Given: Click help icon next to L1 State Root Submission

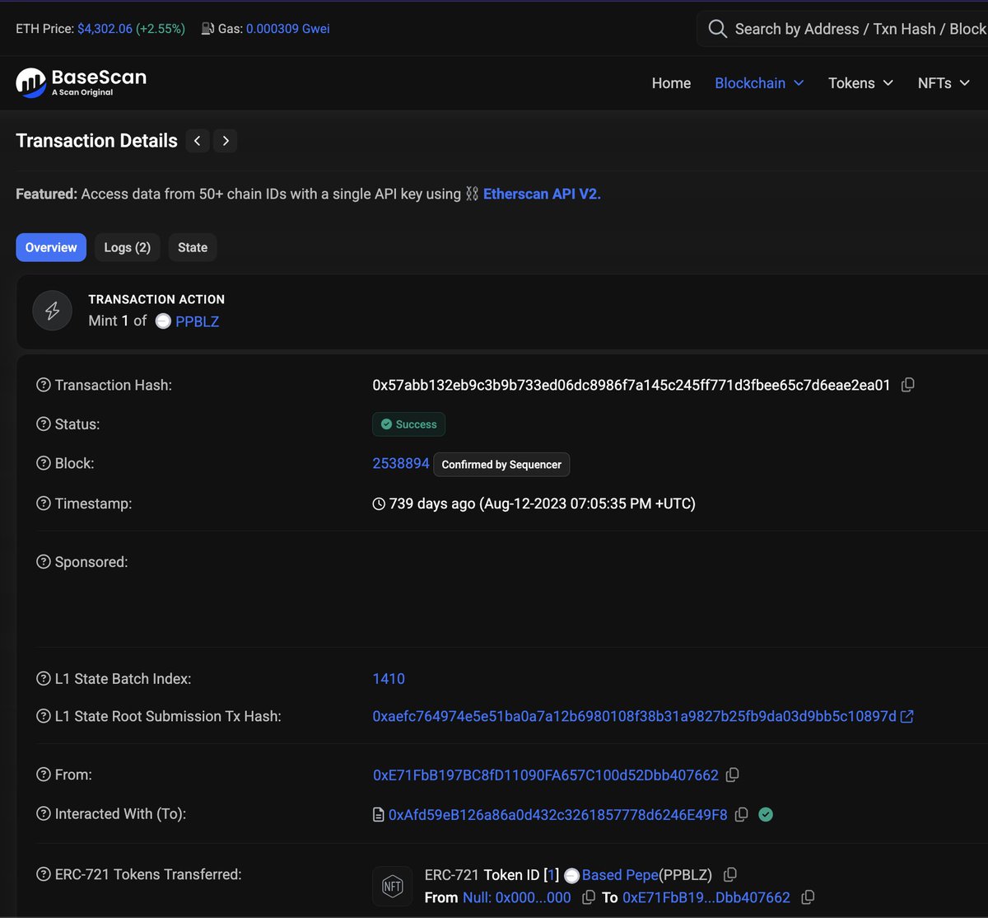Looking at the screenshot, I should (44, 716).
